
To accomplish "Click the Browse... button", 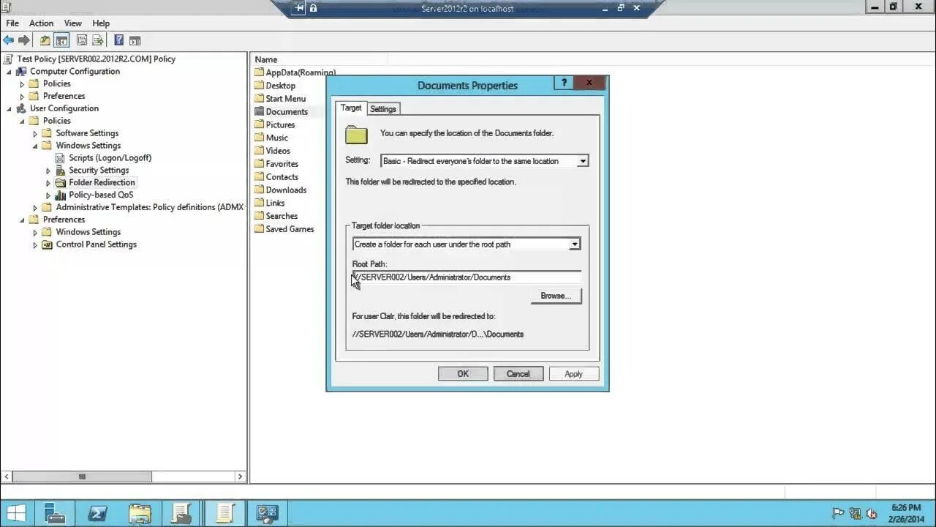I will (x=556, y=296).
